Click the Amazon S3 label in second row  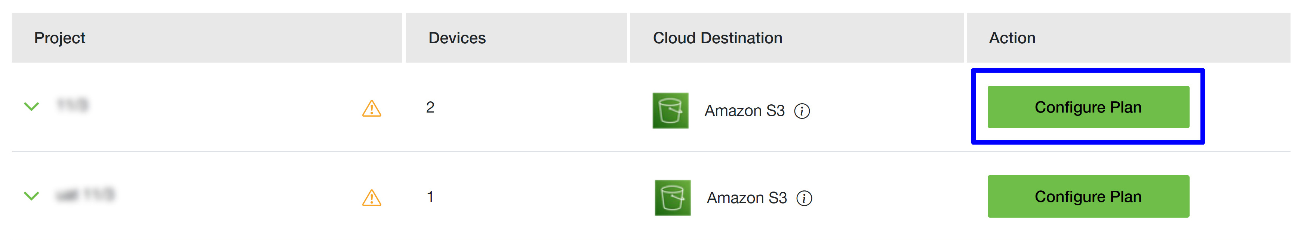[x=747, y=198]
